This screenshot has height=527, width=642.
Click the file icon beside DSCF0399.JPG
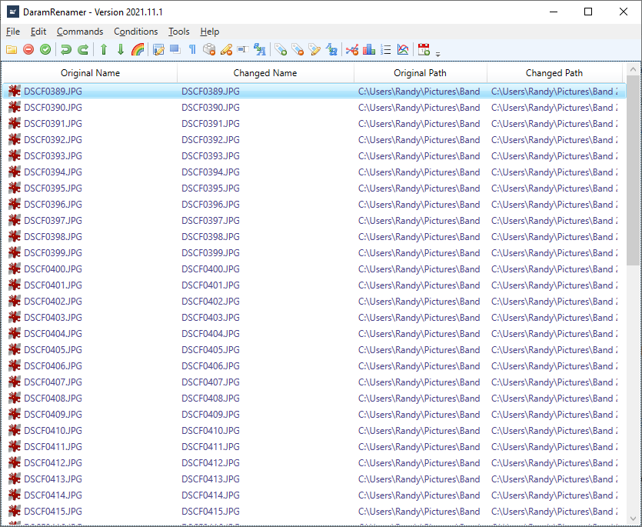pos(15,252)
